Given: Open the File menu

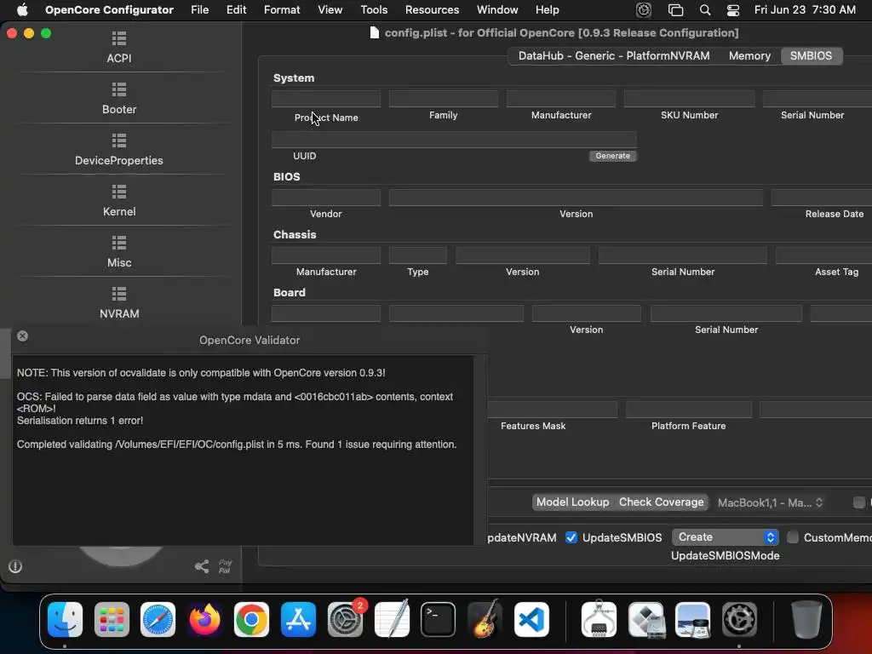Looking at the screenshot, I should pyautogui.click(x=199, y=10).
